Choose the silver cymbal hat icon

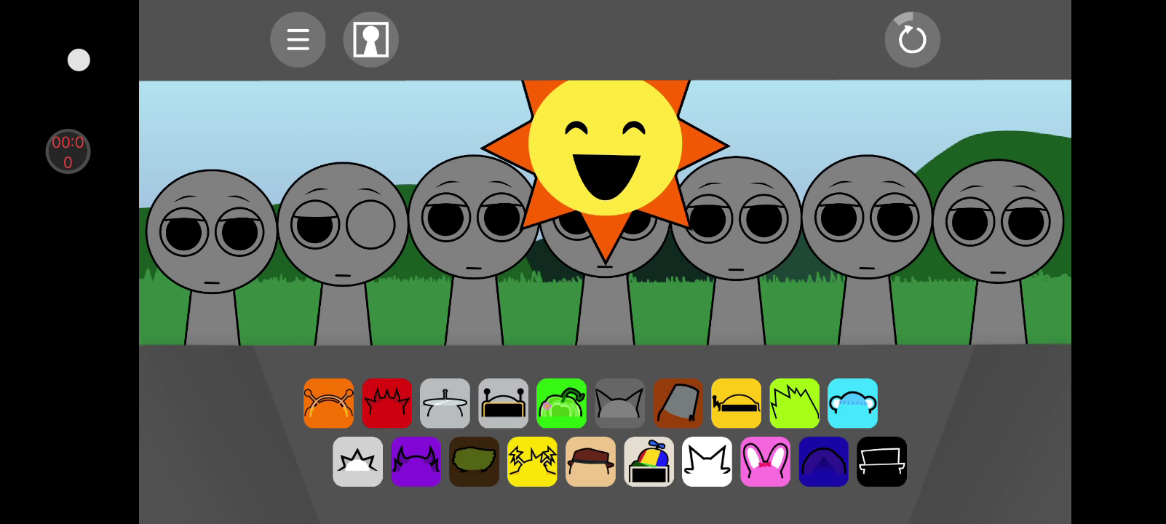(445, 403)
